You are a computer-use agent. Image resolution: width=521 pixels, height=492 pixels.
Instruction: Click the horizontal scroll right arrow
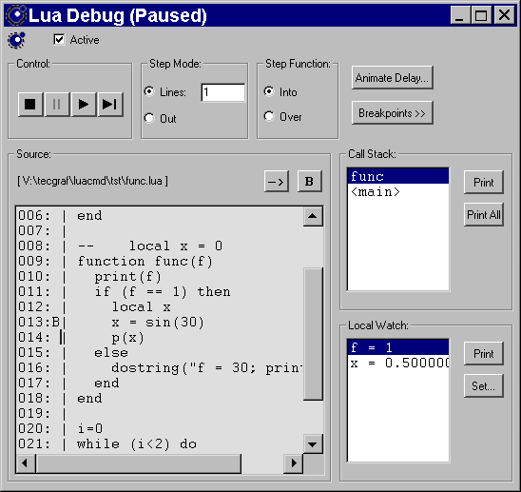point(294,463)
